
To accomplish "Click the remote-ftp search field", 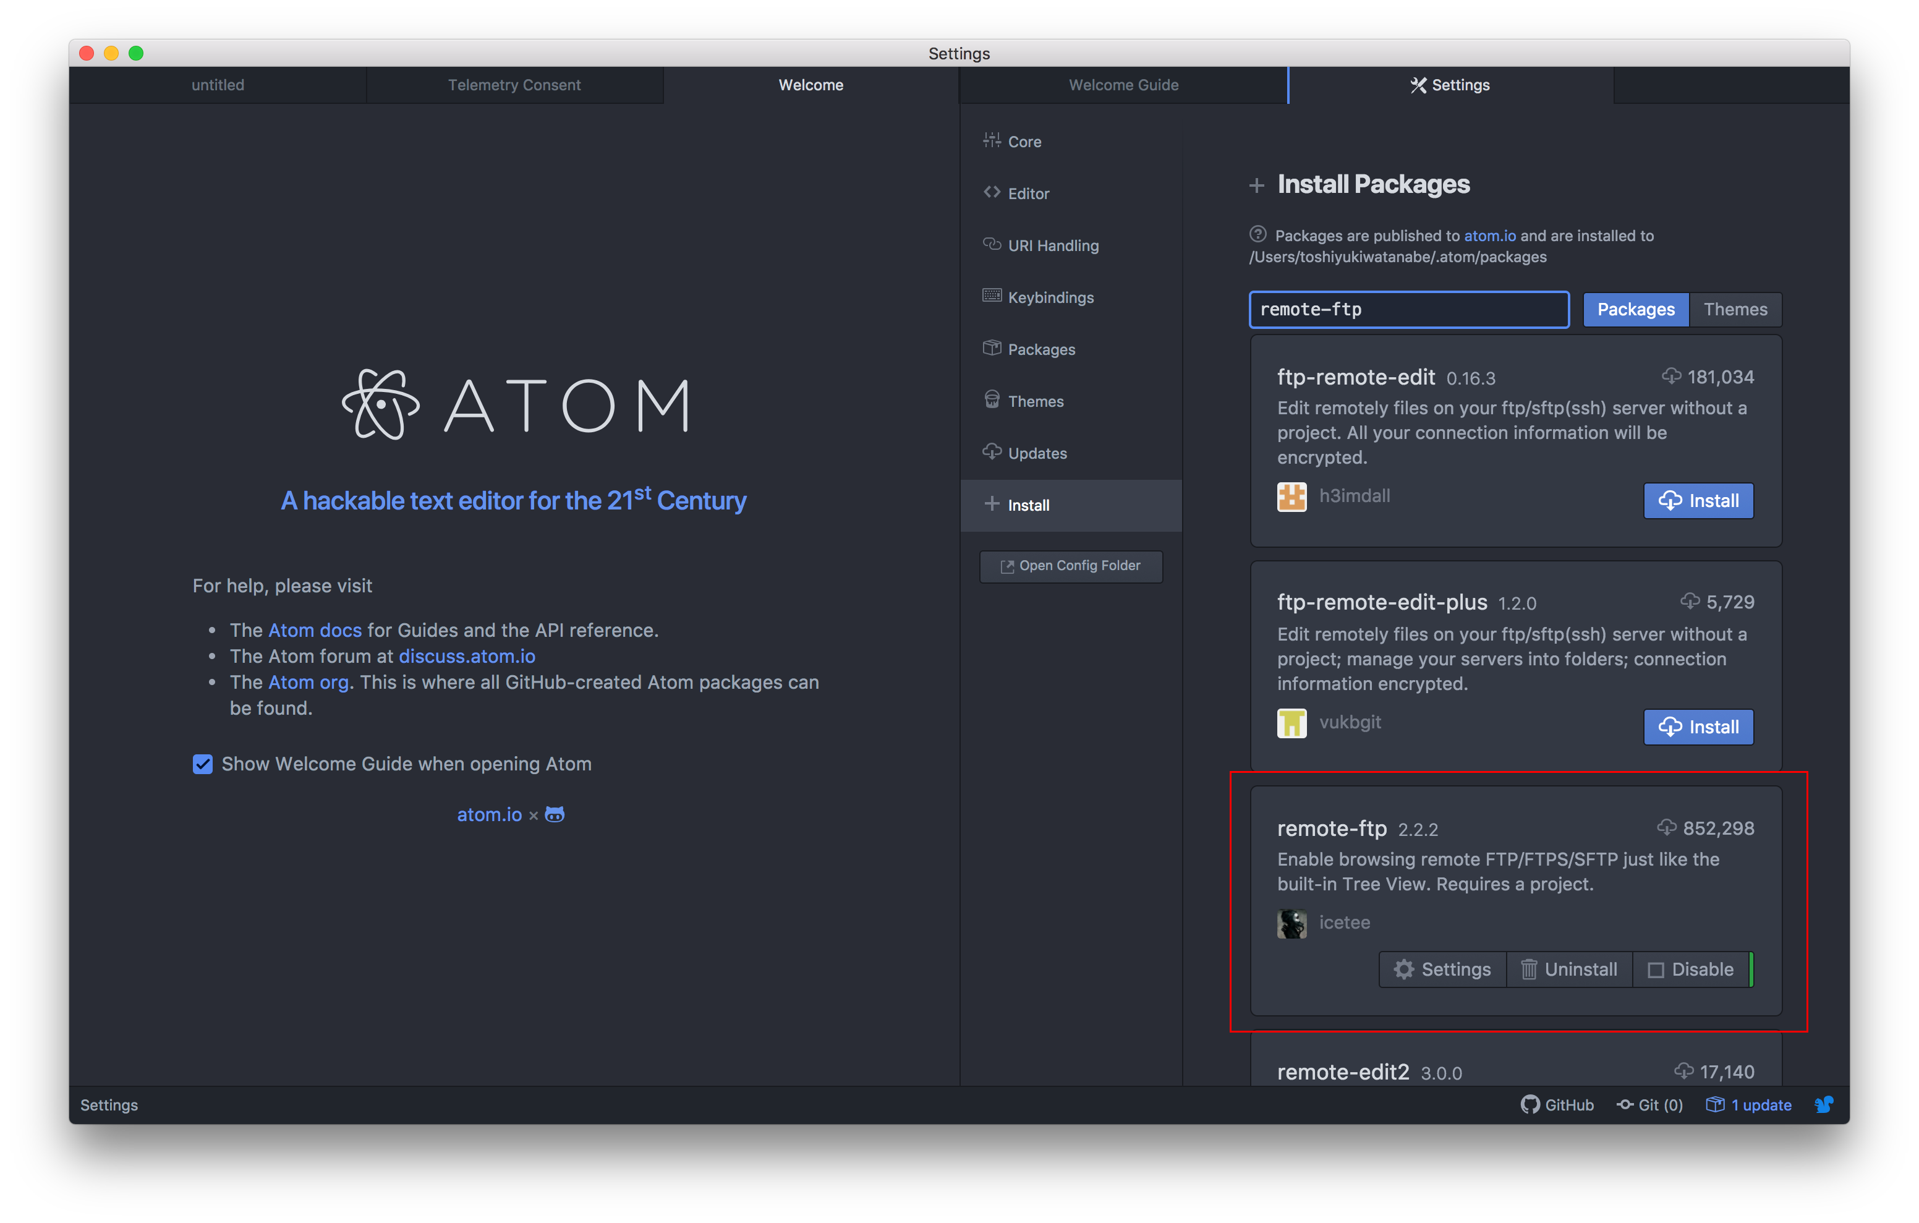I will pos(1408,309).
